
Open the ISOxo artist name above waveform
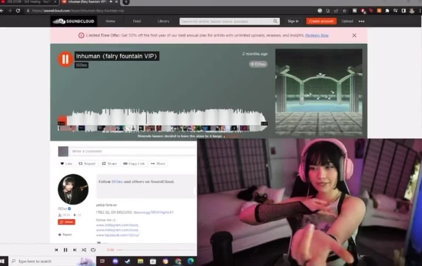coord(81,65)
